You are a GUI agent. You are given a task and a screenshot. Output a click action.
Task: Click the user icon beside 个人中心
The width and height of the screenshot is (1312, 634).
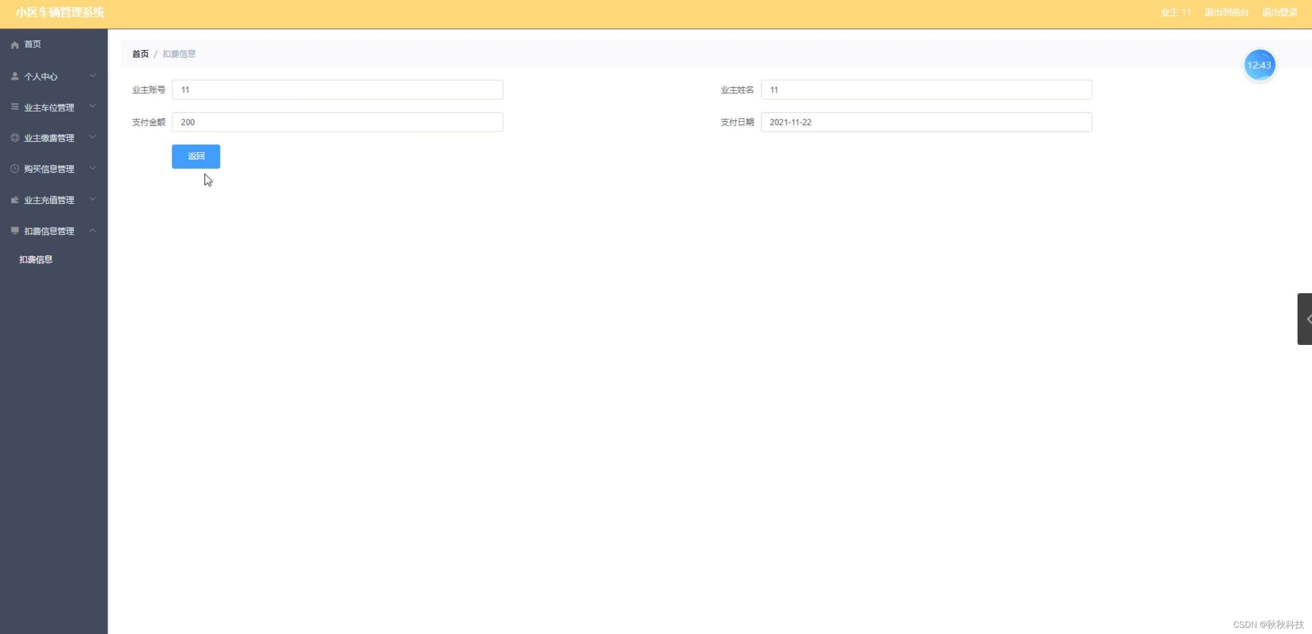tap(15, 76)
